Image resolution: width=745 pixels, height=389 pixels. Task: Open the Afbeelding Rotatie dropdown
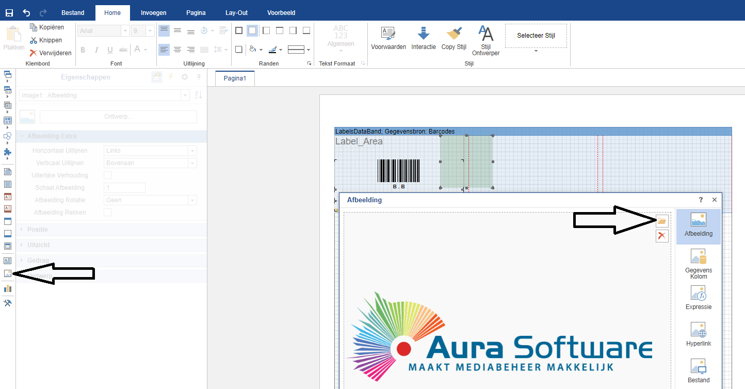click(x=150, y=200)
